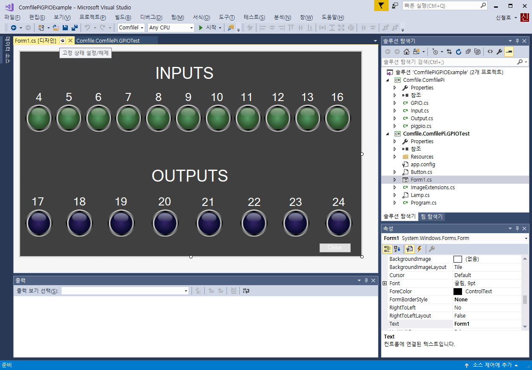Click the 시작 start debugging button

pos(208,28)
